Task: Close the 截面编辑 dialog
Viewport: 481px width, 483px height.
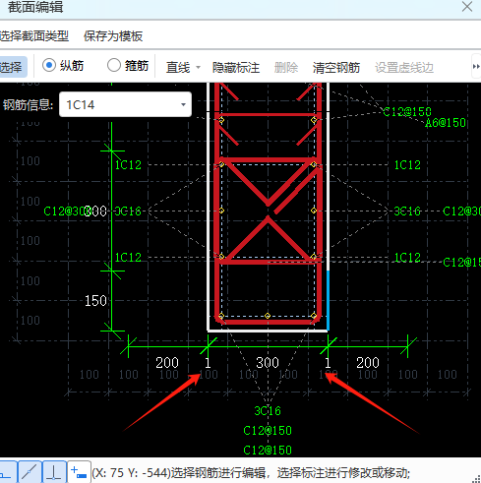Action: point(467,7)
